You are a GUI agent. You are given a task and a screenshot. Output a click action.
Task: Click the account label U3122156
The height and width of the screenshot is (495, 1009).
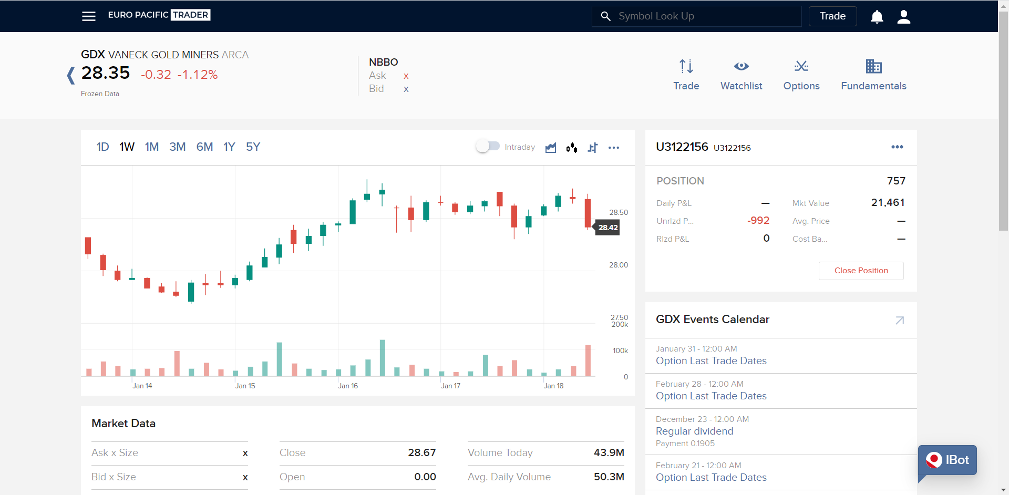[x=682, y=147]
